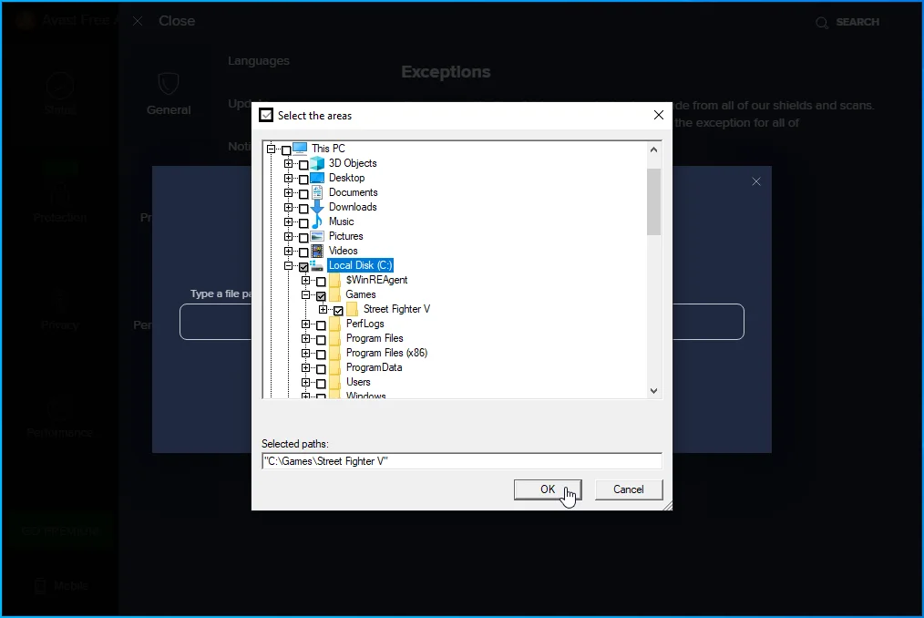Open the Languages settings entry in Avast

259,61
